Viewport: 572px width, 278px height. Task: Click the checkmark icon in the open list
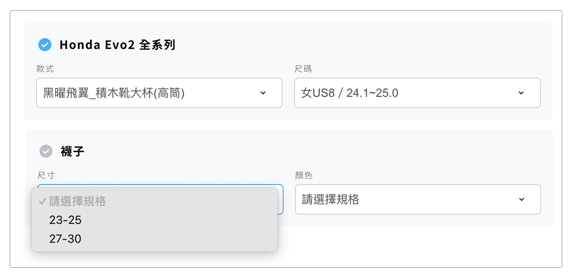coord(42,201)
